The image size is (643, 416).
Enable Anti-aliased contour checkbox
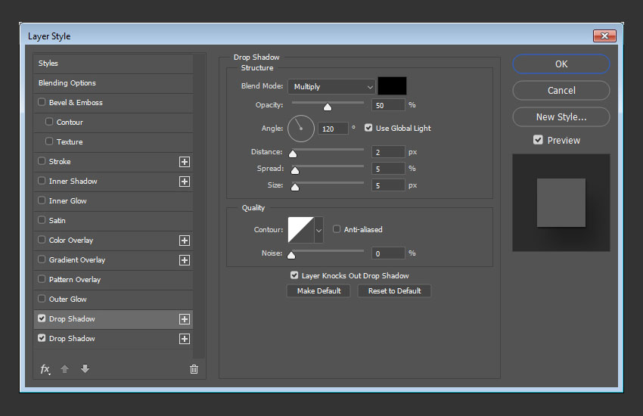tap(337, 228)
